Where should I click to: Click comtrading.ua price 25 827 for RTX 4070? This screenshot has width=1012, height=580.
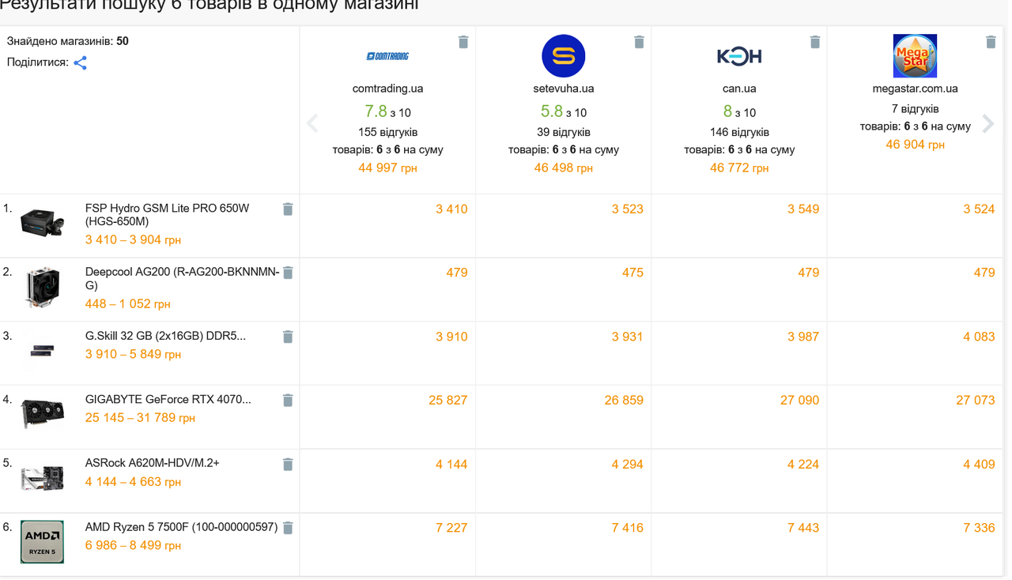pyautogui.click(x=448, y=401)
